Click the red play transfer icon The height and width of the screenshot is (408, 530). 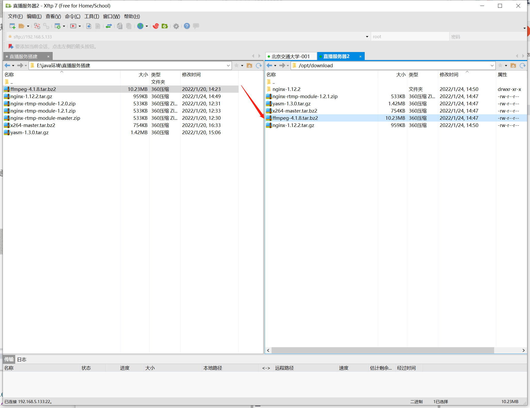[73, 26]
